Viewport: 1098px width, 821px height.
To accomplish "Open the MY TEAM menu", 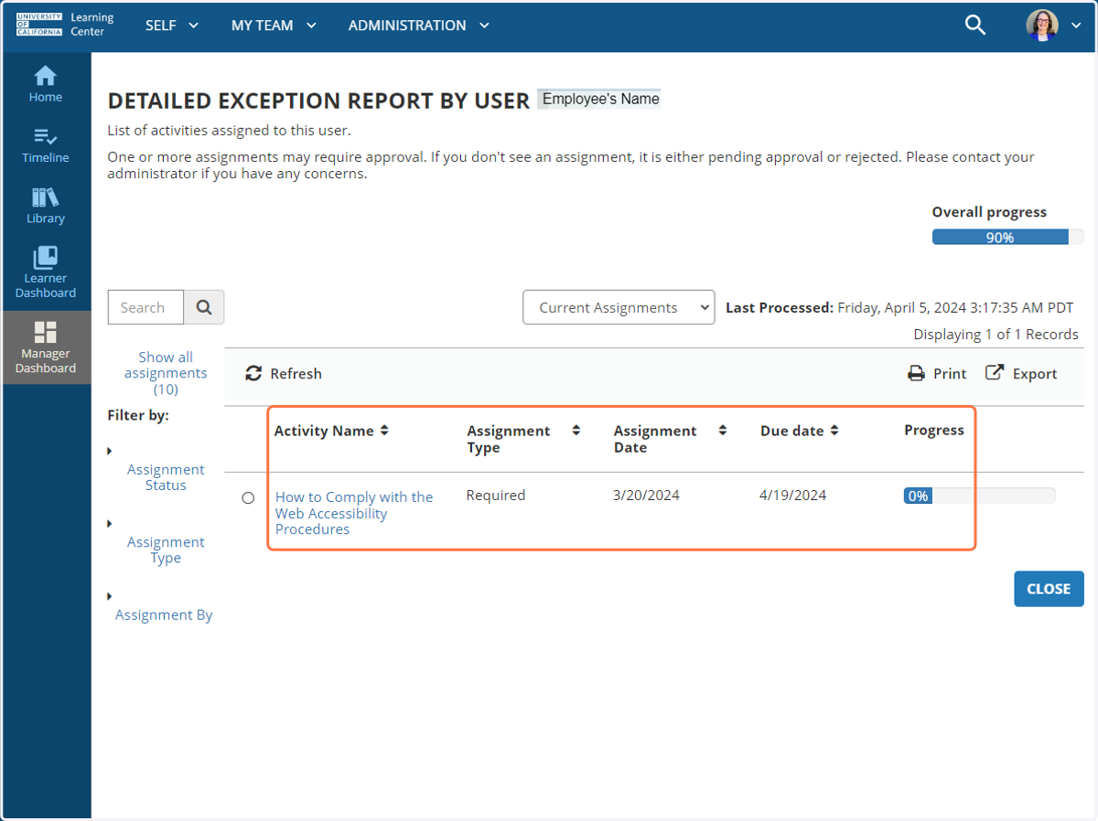I will (274, 26).
